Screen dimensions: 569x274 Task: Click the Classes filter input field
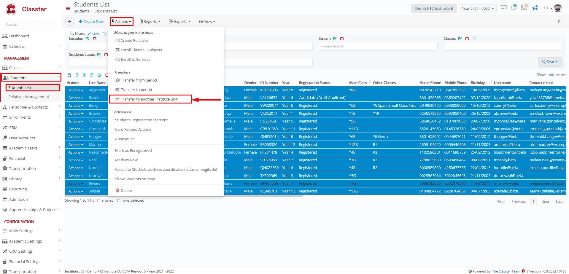503,46
